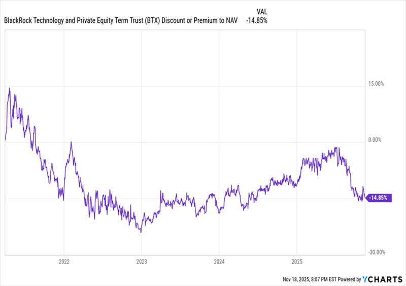Select the 2022 x-axis year marker
406x286 pixels.
[x=64, y=262]
